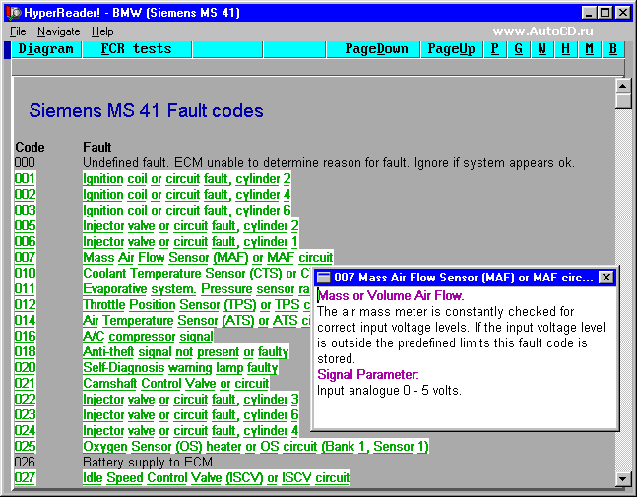Click the popup window's system menu icon

click(324, 278)
